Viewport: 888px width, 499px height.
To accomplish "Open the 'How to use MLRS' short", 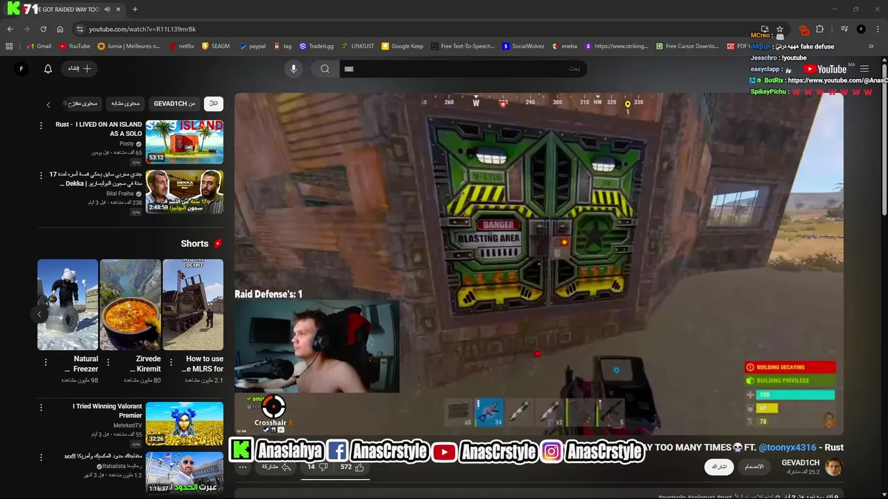I will (193, 304).
